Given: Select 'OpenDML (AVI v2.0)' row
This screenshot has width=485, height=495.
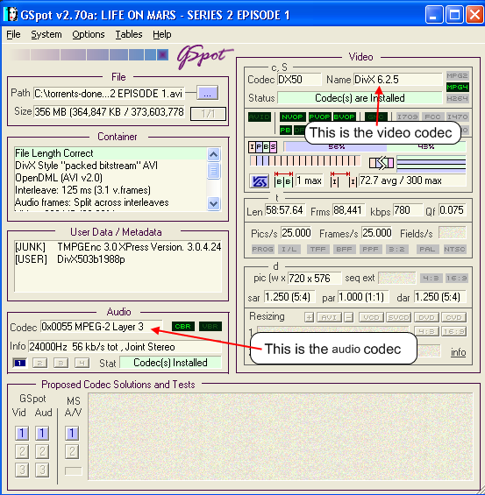Looking at the screenshot, I should (x=111, y=178).
